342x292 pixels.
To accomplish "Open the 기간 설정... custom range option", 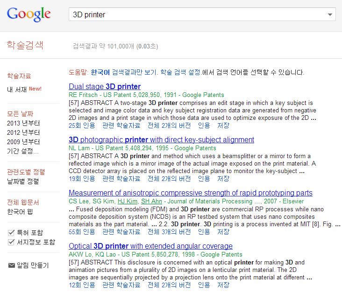I will (x=23, y=151).
